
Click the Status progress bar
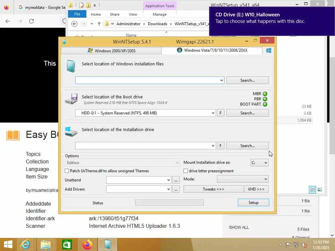[x=169, y=203]
